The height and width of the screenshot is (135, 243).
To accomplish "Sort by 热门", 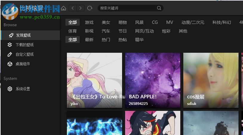I will [x=106, y=40].
